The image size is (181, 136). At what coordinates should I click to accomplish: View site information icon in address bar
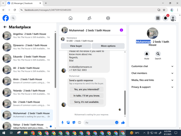pyautogui.click(x=21, y=10)
